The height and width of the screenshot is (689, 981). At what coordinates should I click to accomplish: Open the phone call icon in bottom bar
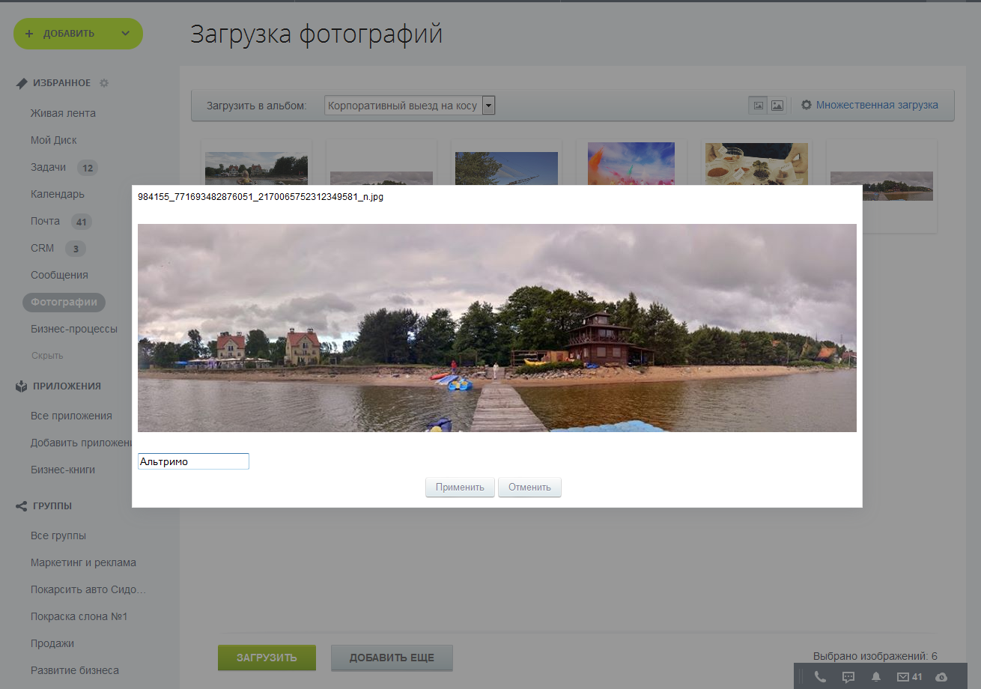[820, 677]
